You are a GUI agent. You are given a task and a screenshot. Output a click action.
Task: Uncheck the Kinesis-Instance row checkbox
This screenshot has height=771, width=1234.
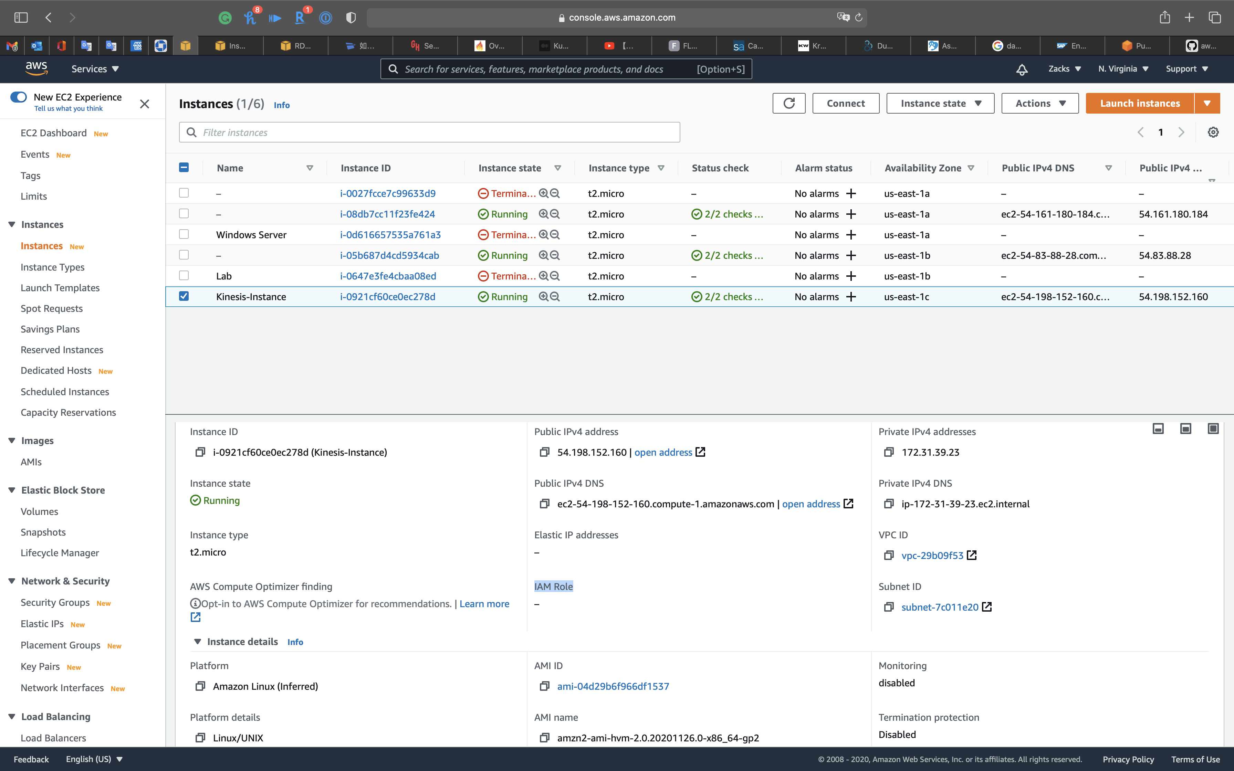coord(184,296)
